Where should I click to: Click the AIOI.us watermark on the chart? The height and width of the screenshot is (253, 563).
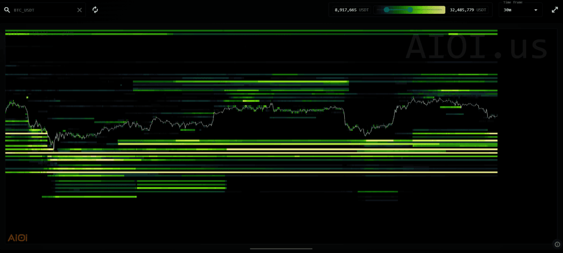(x=476, y=47)
